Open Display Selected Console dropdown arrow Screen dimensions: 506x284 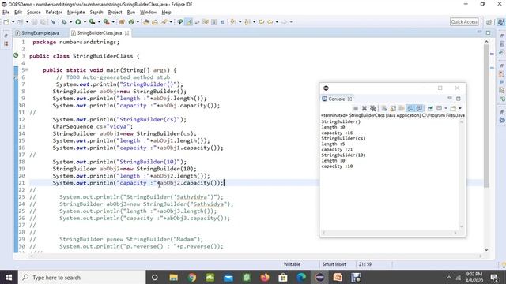click(x=446, y=108)
